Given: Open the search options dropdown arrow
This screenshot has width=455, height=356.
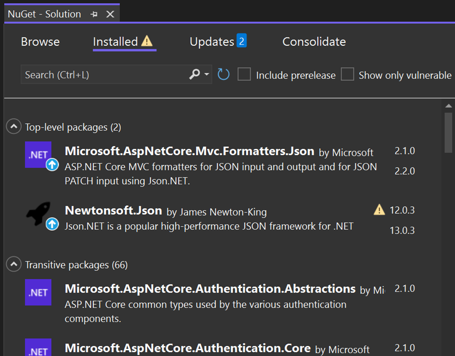Looking at the screenshot, I should (206, 74).
